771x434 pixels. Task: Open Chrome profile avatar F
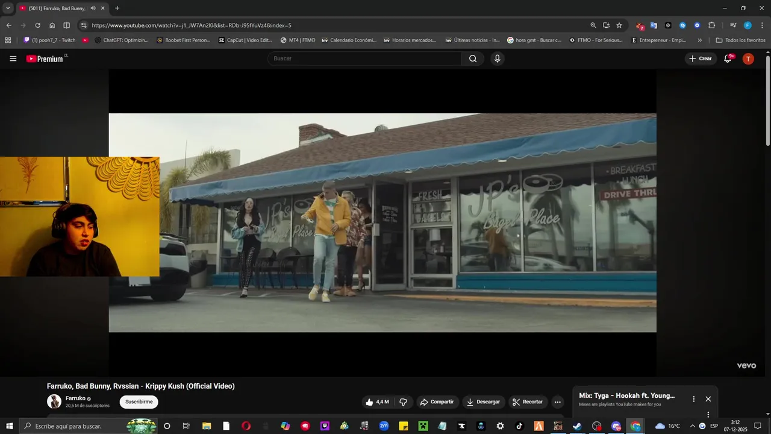click(748, 25)
